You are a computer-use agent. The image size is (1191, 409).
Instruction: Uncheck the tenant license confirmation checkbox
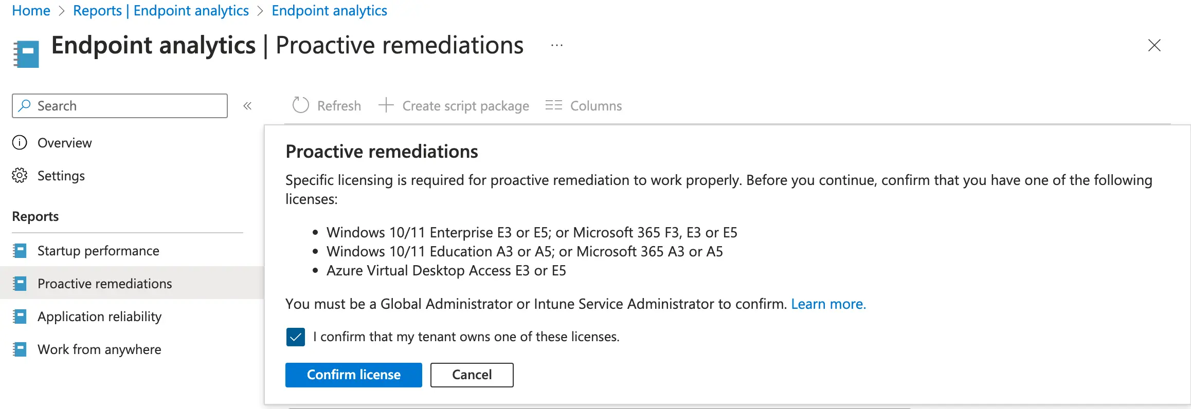pos(296,337)
